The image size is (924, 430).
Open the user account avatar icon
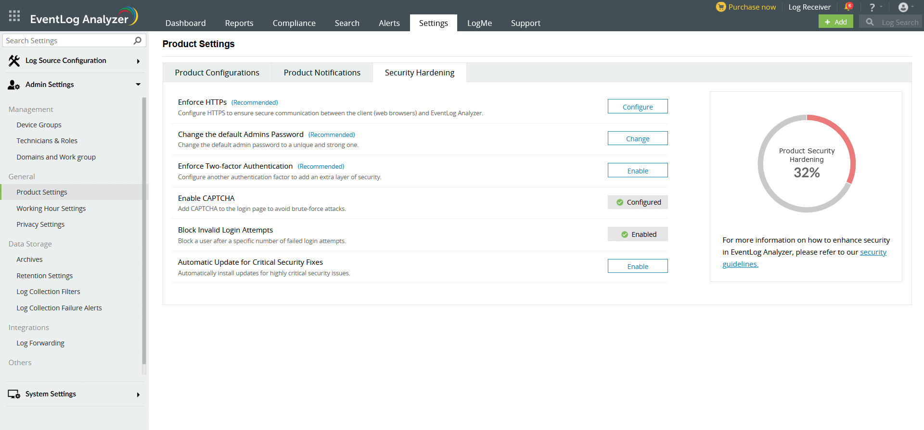tap(903, 7)
